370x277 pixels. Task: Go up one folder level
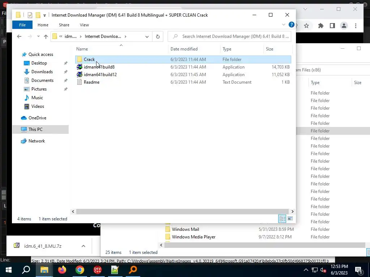[x=46, y=36]
